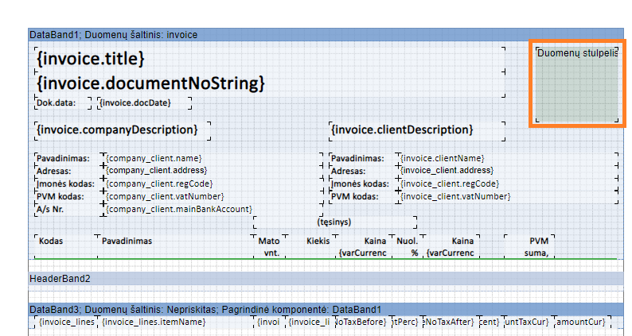Click the {invoice.documentNoString} field
This screenshot has width=632, height=336.
click(x=150, y=83)
